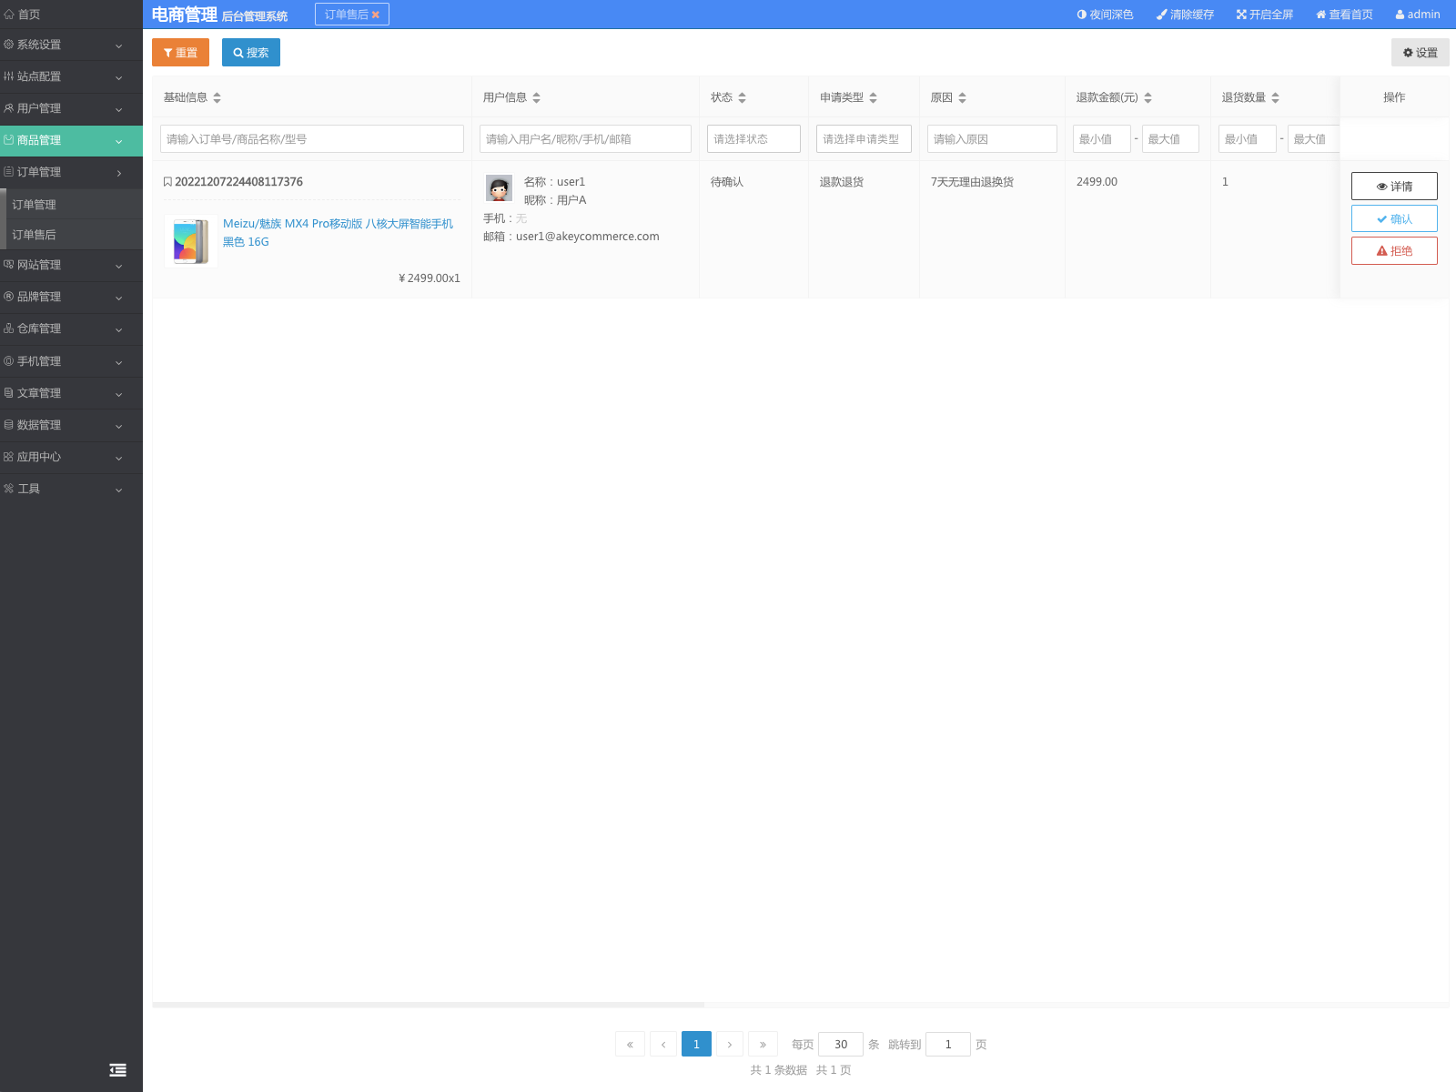Screen dimensions: 1456x1092
Task: Expand 网站管理 menu chevron
Action: (118, 266)
